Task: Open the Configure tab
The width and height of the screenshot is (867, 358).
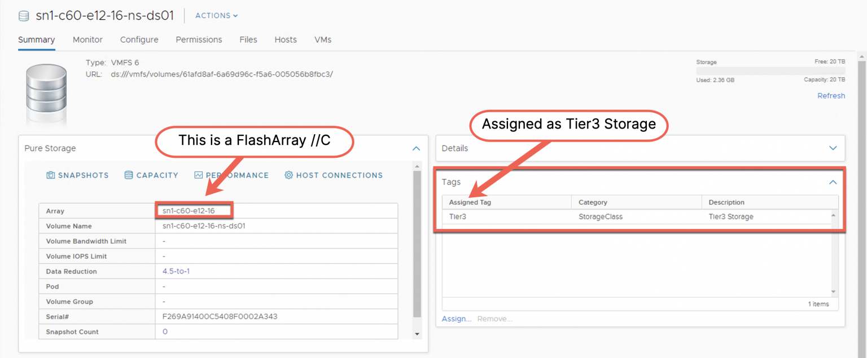Action: (x=139, y=39)
